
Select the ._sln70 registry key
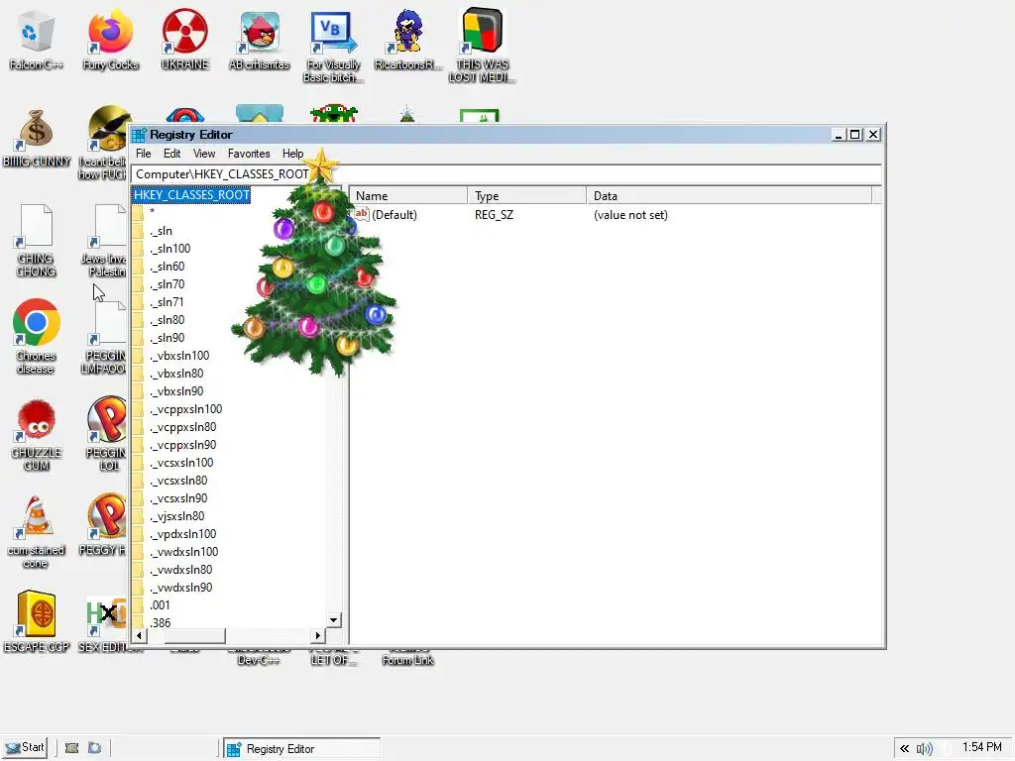(167, 284)
